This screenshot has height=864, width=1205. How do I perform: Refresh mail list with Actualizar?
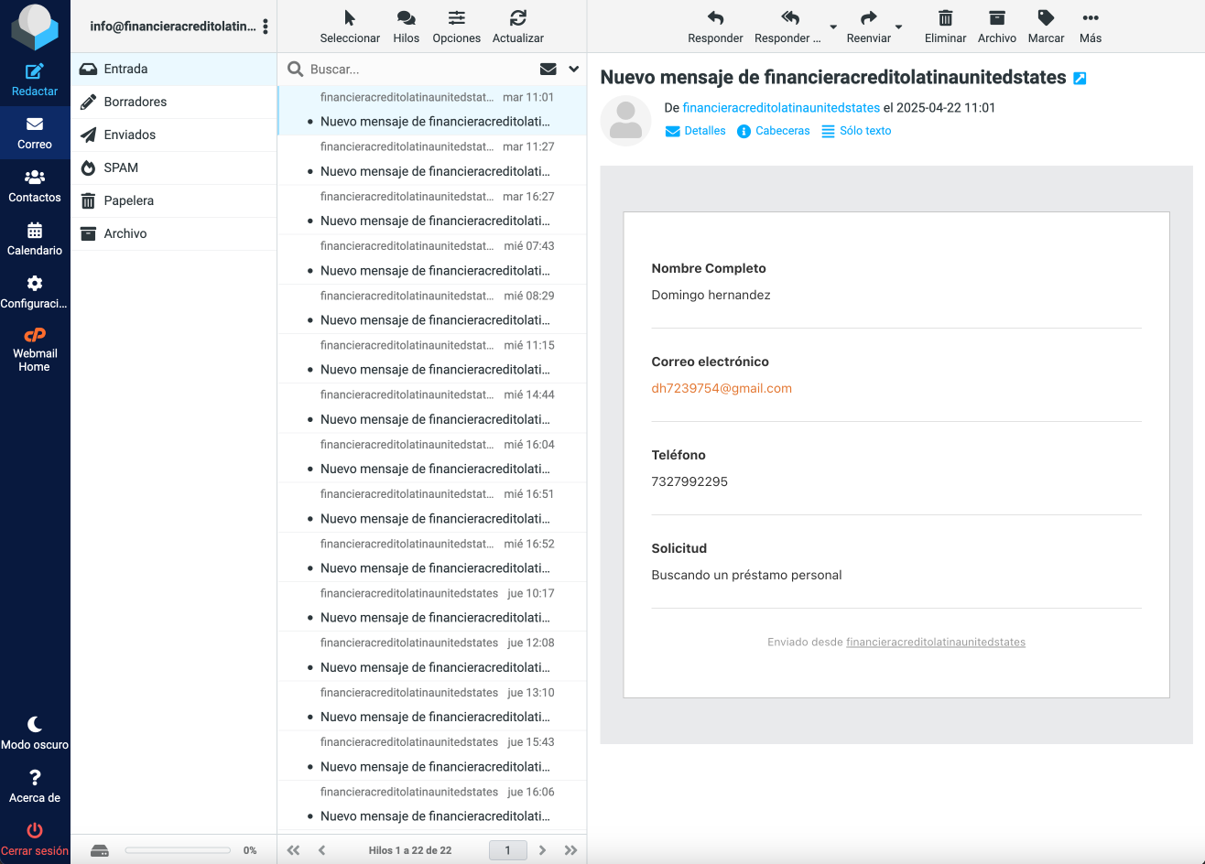[517, 18]
